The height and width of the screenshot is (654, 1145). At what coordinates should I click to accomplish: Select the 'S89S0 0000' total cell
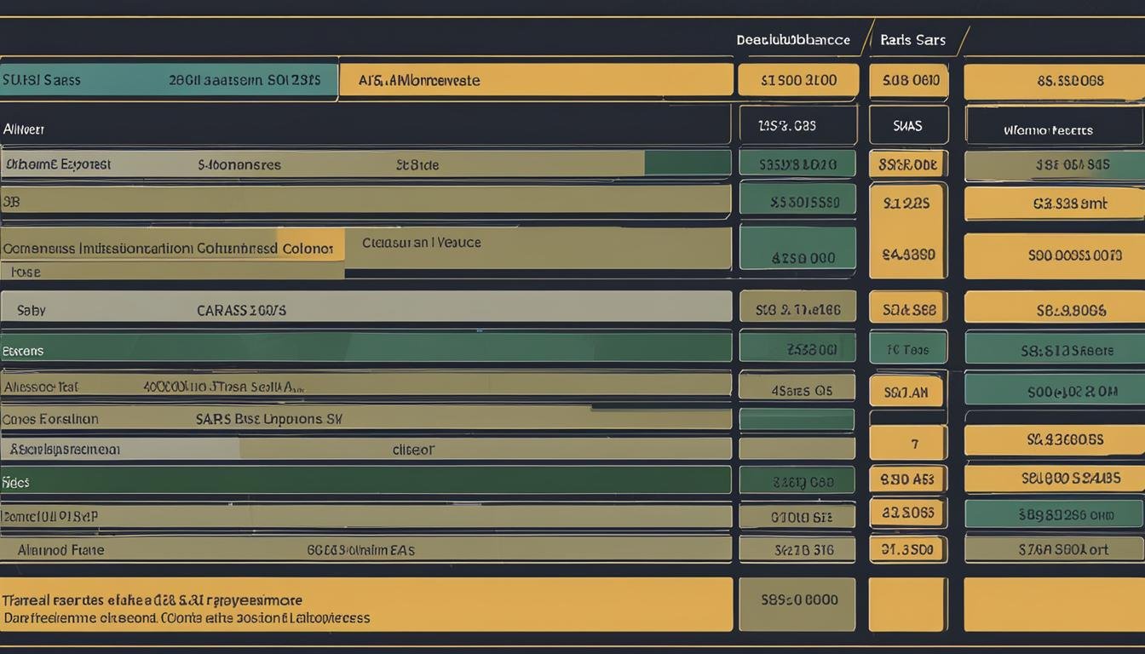pos(797,604)
